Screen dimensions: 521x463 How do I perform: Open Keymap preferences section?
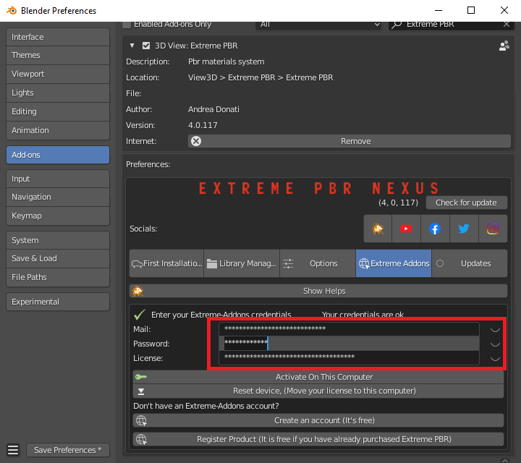[x=58, y=216]
